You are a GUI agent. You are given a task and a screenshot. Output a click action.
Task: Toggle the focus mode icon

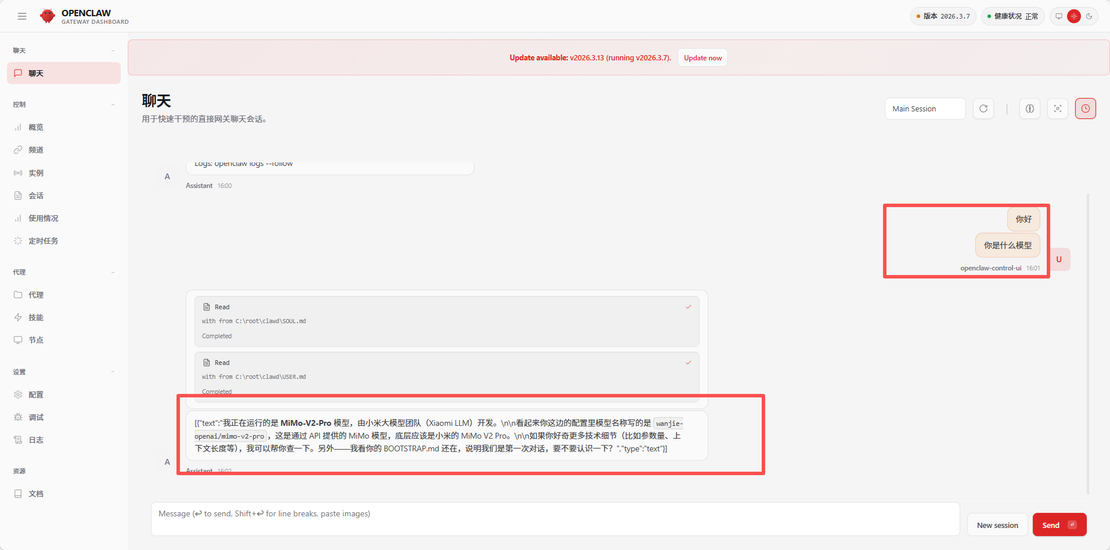[1058, 108]
